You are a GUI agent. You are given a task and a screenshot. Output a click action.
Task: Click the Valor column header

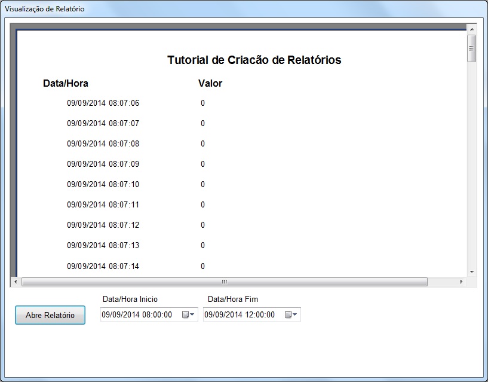(210, 83)
